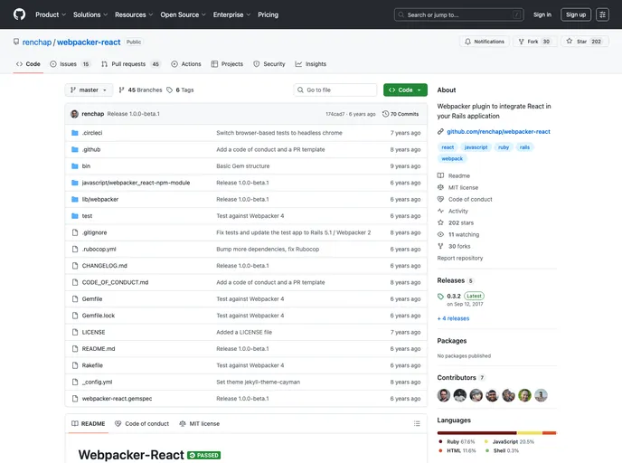
Task: Open the lib/webpacker folder
Action: (100, 200)
